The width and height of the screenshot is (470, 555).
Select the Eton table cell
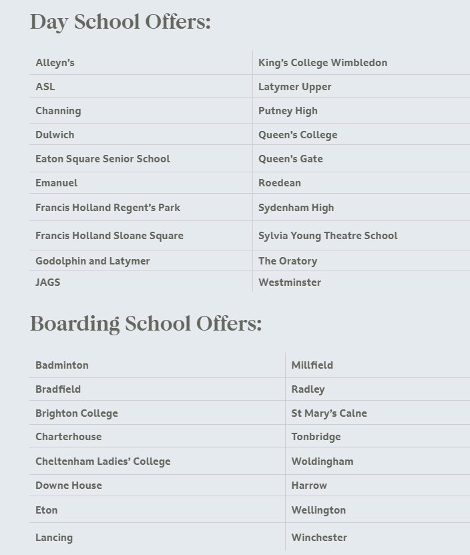click(46, 510)
